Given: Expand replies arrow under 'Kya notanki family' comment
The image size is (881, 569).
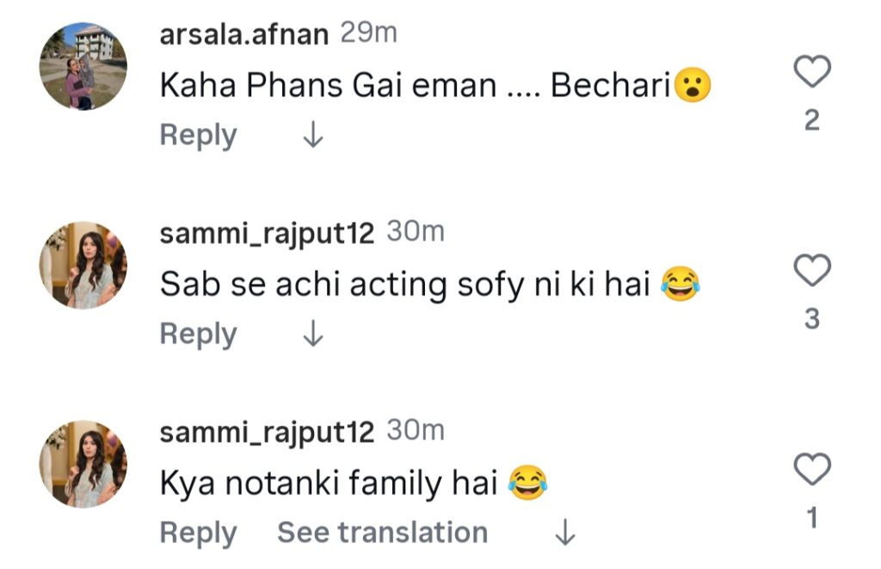Looking at the screenshot, I should [564, 533].
